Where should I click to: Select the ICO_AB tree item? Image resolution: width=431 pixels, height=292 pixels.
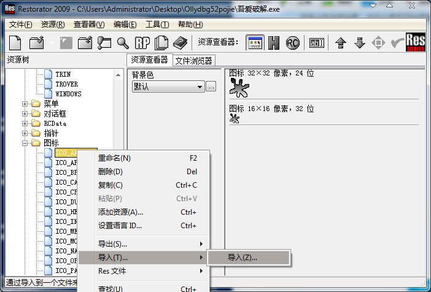66,163
